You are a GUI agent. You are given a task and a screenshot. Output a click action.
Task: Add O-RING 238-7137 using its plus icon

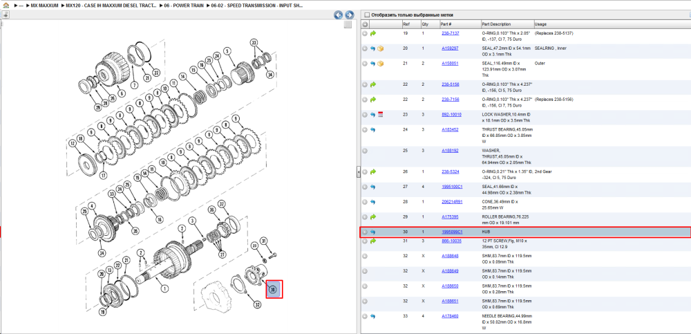click(x=365, y=33)
